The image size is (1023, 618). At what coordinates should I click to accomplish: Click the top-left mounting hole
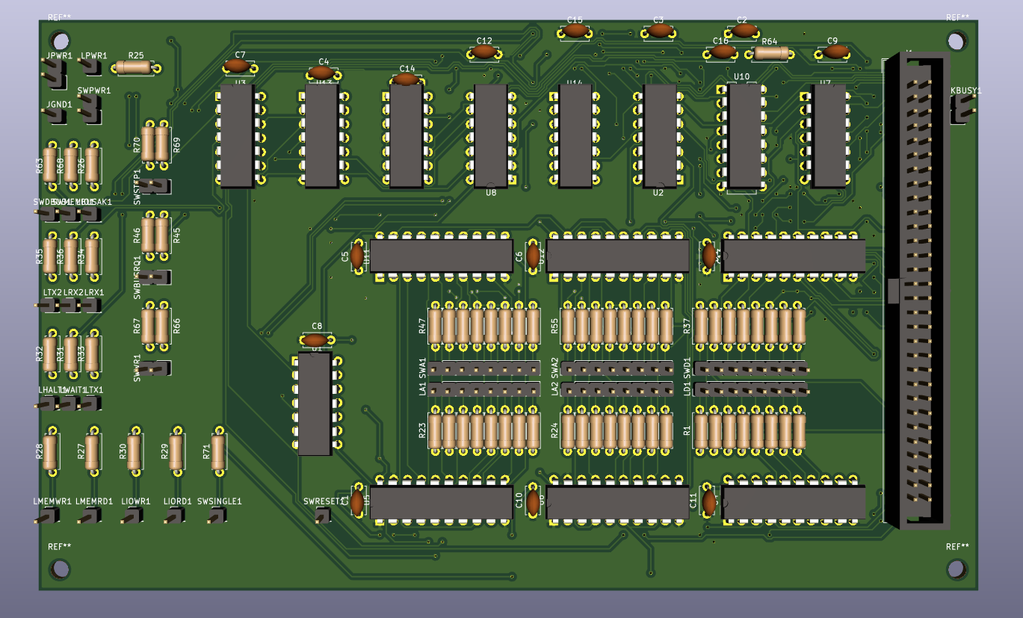(x=60, y=40)
